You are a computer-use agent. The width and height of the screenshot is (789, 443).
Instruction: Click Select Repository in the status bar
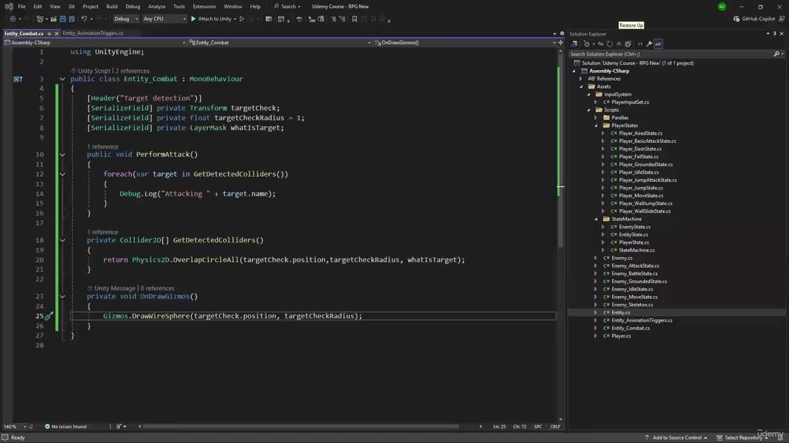click(743, 437)
